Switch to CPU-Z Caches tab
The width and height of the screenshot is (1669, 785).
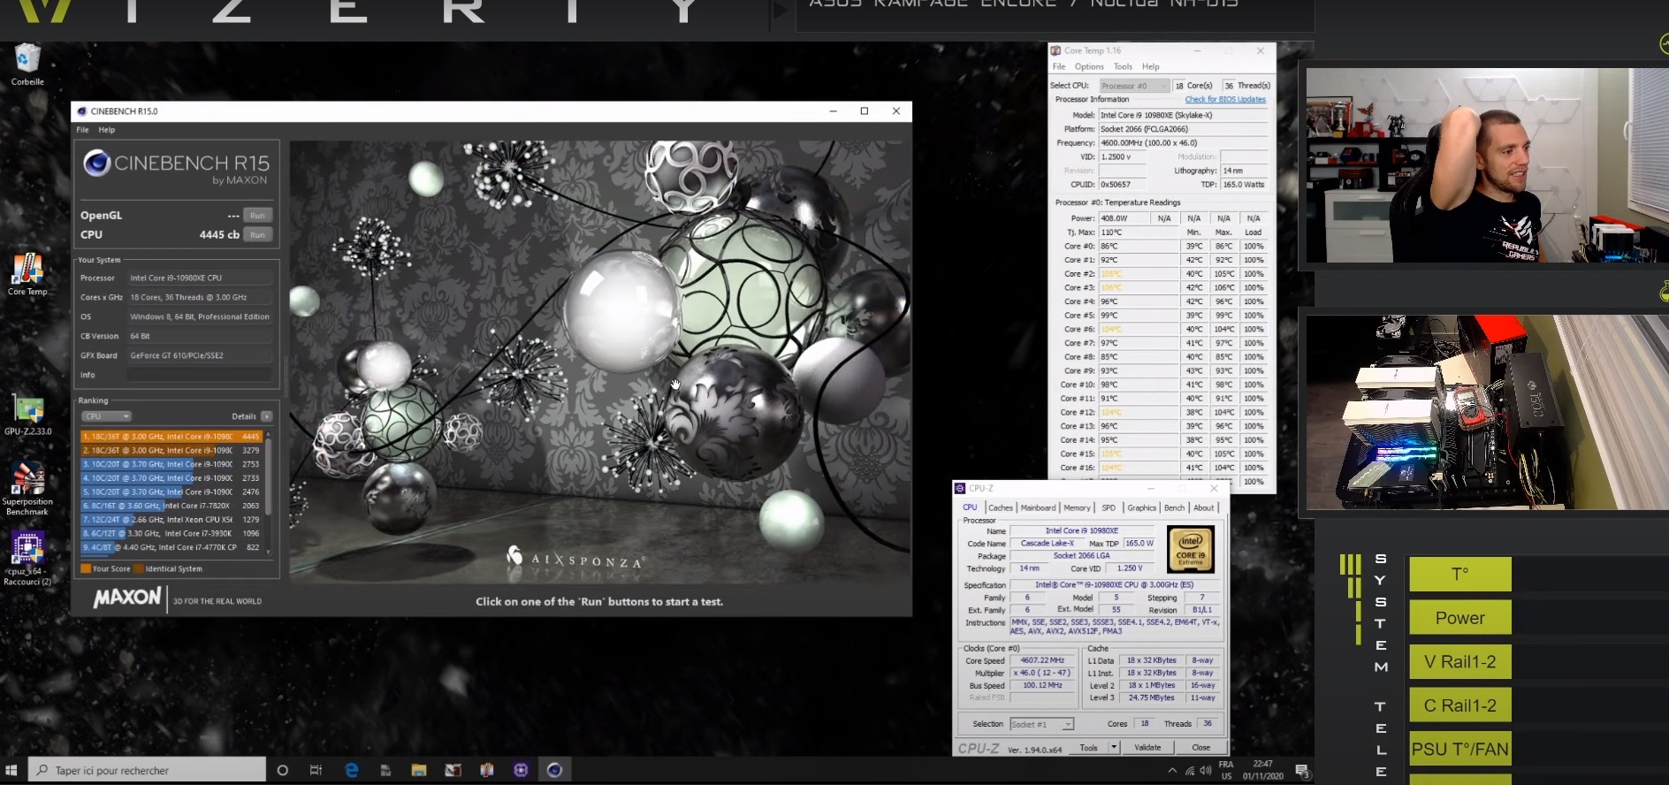tap(1001, 507)
